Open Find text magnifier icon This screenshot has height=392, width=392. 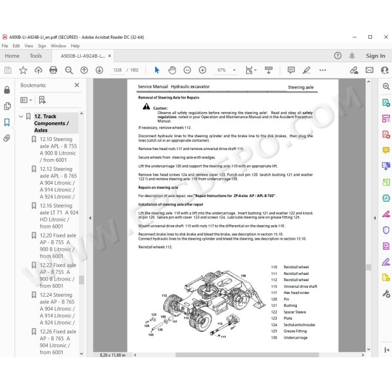point(69,70)
